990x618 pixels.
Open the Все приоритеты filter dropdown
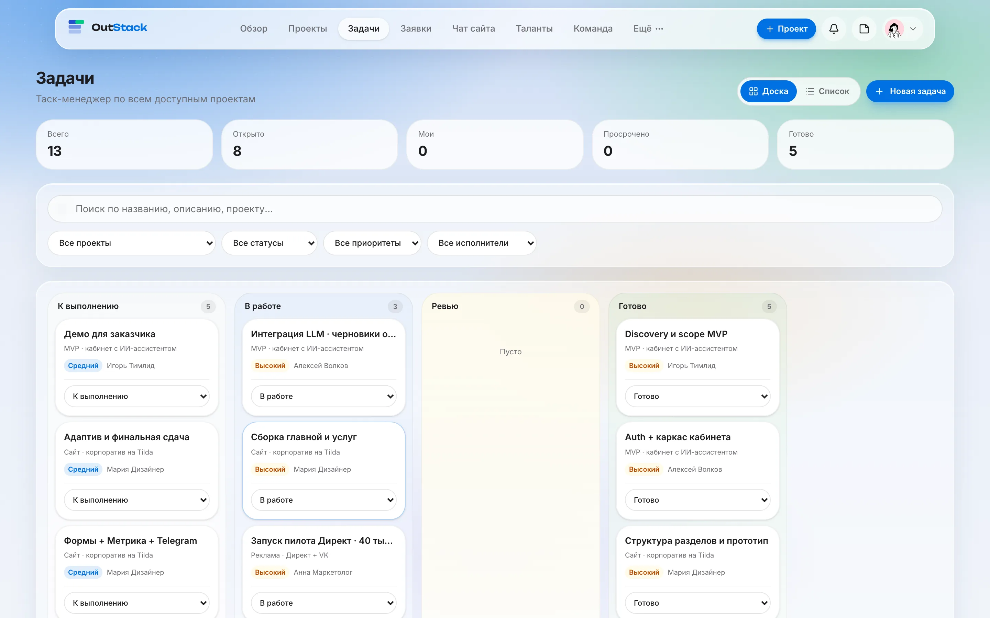372,243
